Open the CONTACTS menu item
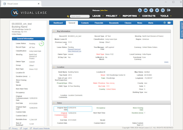 coord(149,16)
